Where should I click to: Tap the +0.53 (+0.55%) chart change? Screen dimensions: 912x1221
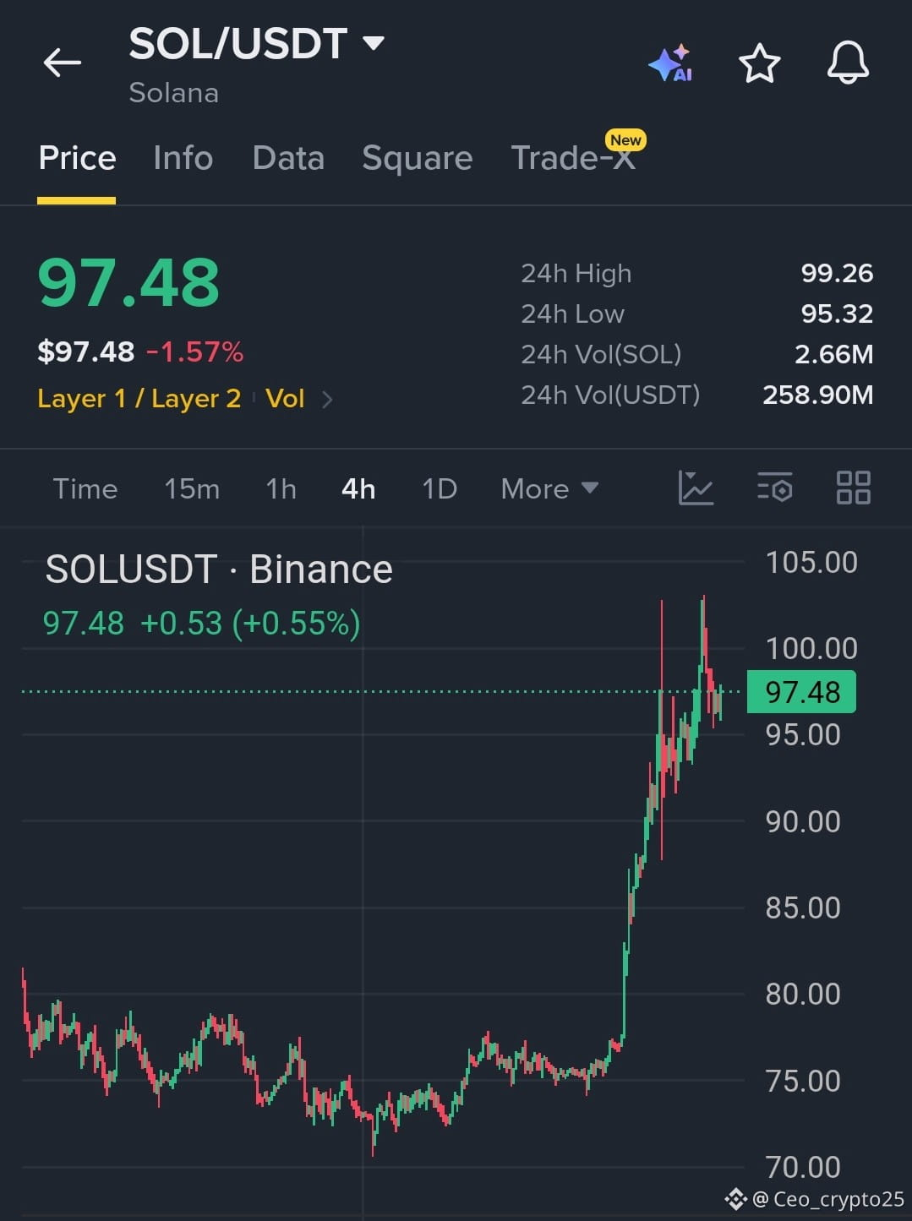tap(250, 624)
